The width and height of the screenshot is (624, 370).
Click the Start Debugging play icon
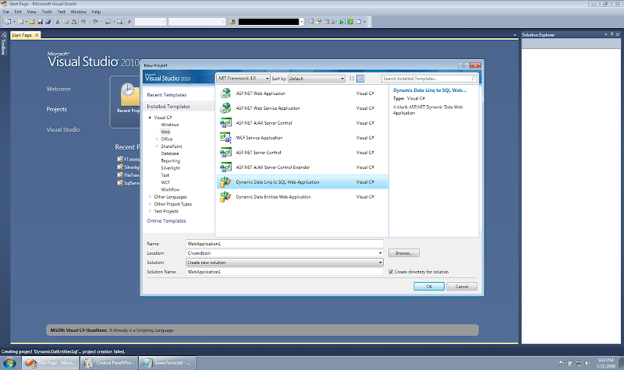[x=129, y=22]
